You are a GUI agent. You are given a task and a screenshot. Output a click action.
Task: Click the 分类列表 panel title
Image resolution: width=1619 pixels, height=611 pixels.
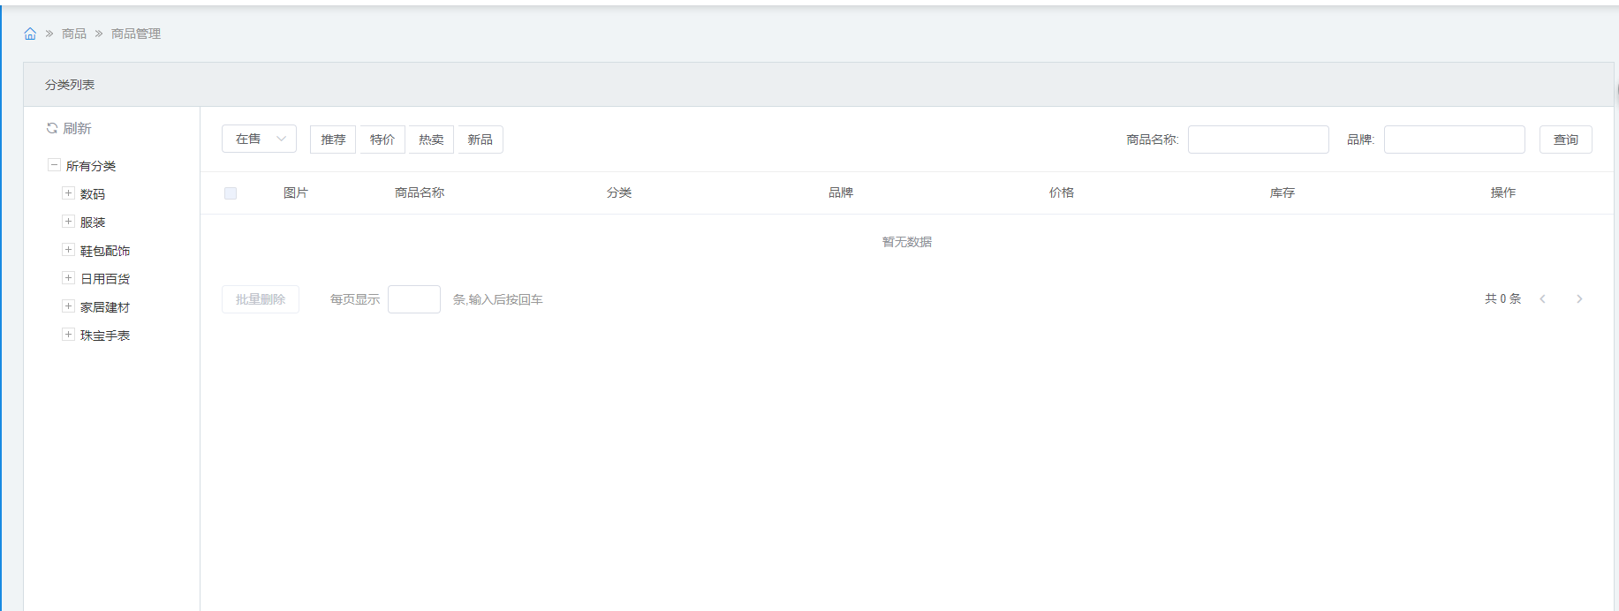[x=70, y=85]
